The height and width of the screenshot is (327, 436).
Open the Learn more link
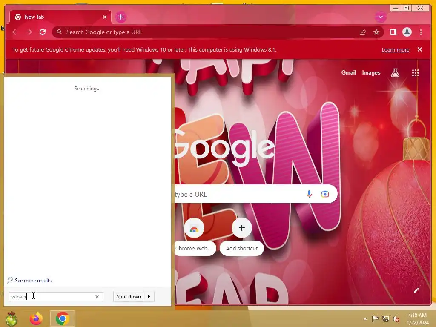click(396, 49)
